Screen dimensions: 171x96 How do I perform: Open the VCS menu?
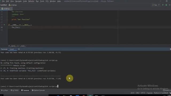47,1
